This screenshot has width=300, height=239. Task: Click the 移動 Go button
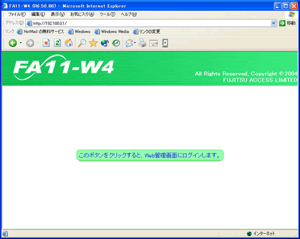pyautogui.click(x=287, y=23)
